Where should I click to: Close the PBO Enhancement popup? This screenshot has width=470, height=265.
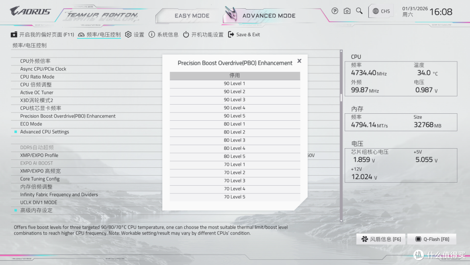299,61
